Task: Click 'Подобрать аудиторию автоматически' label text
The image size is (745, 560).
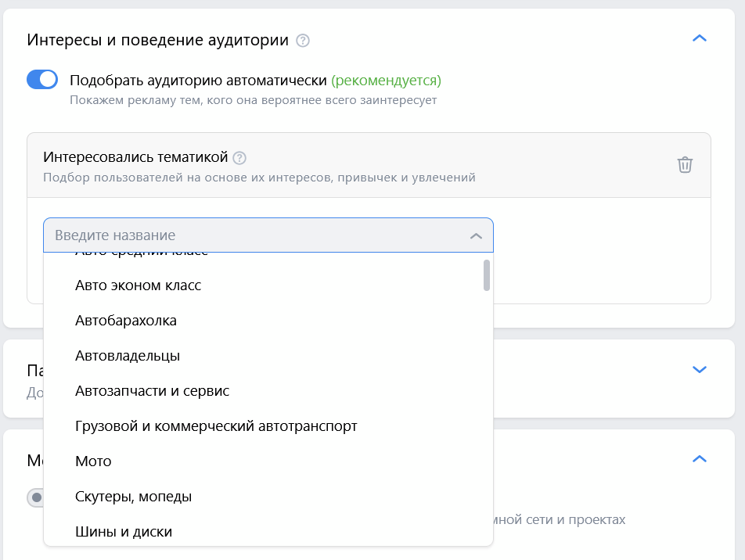Action: coord(198,81)
